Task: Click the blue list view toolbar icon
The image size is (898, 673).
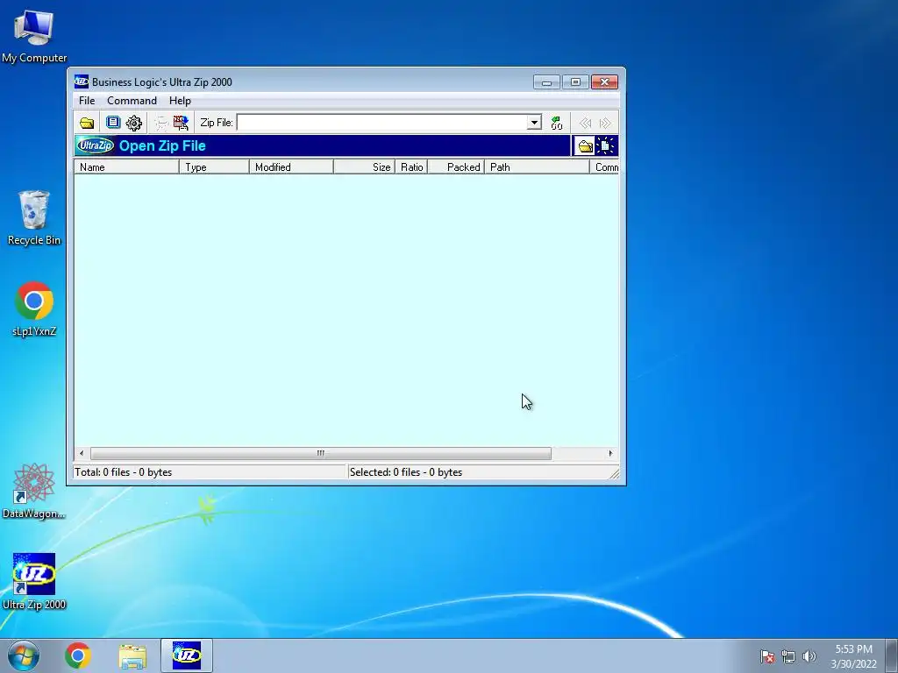Action: (x=113, y=123)
